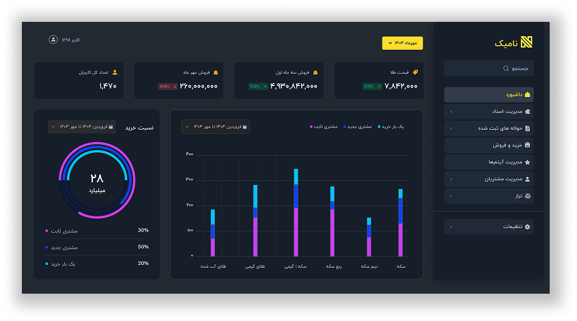
Task: Click the purple سکه ۱ گرمی bar segment
Action: 296,232
